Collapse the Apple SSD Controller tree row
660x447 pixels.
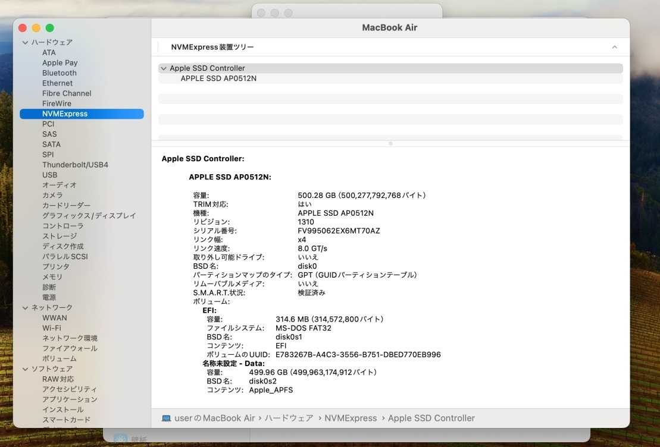point(164,68)
